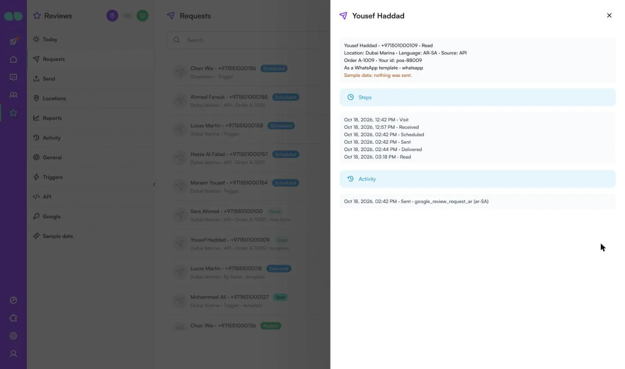The image size is (625, 369).
Task: Collapse the Reviews menu with chevron arrow
Action: click(154, 184)
